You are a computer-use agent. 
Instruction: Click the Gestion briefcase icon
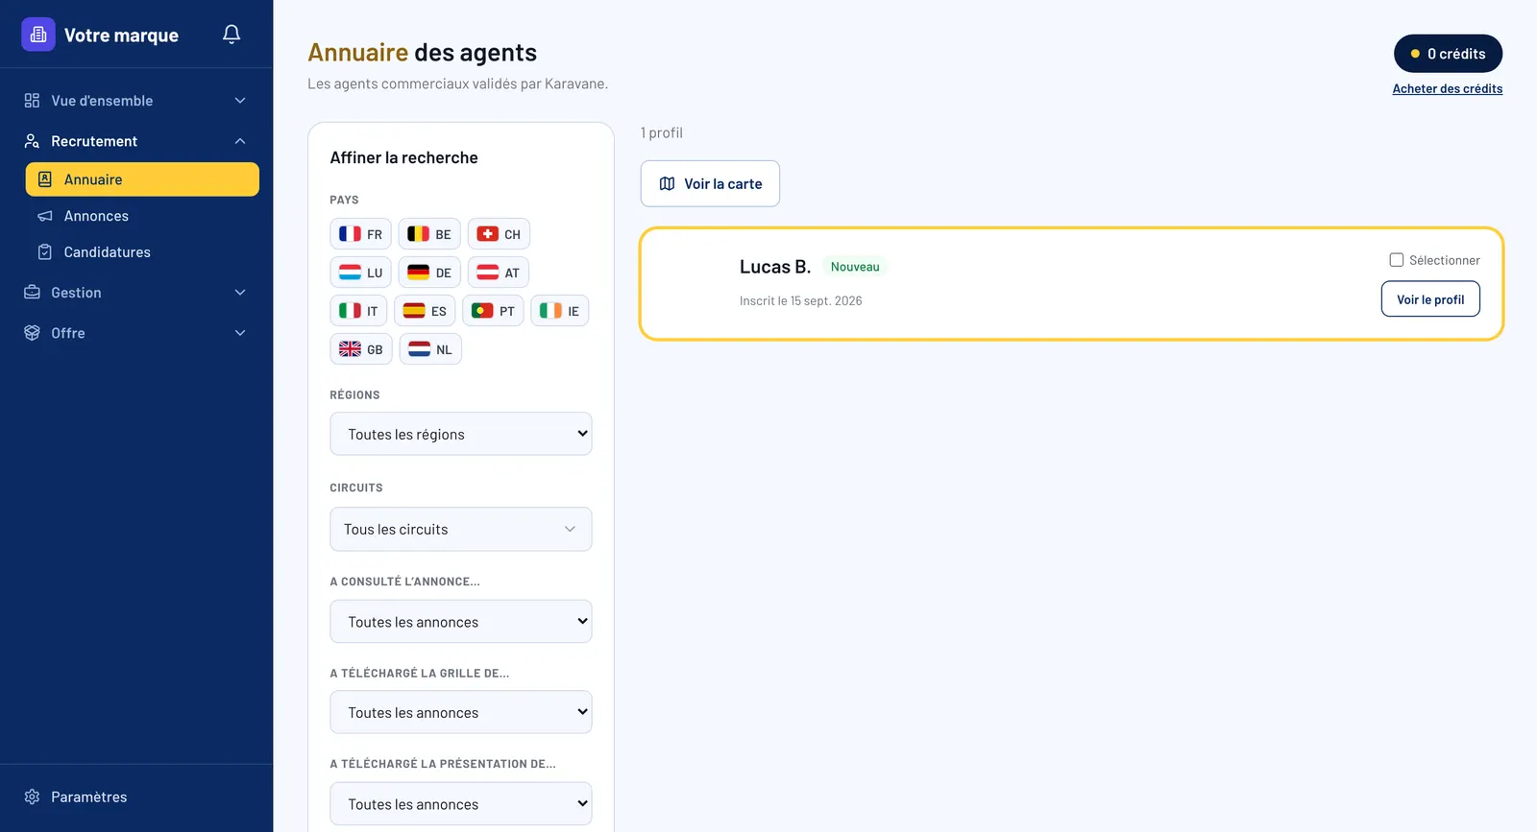[32, 293]
